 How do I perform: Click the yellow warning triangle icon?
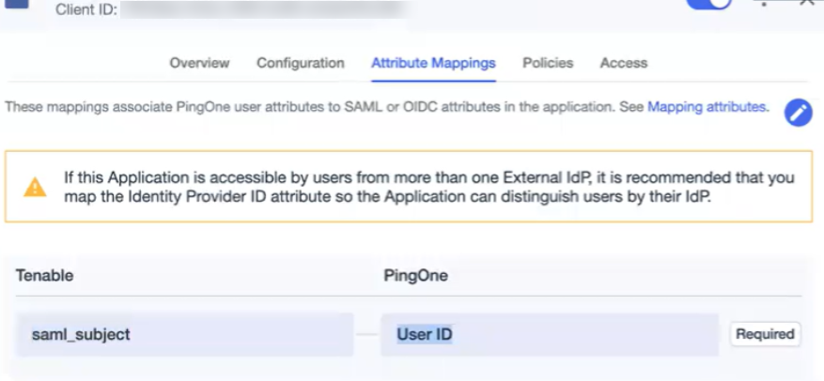click(x=35, y=187)
